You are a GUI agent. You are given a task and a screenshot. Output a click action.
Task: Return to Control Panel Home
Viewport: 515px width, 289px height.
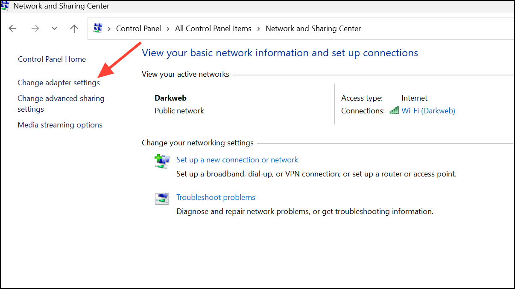click(x=51, y=59)
